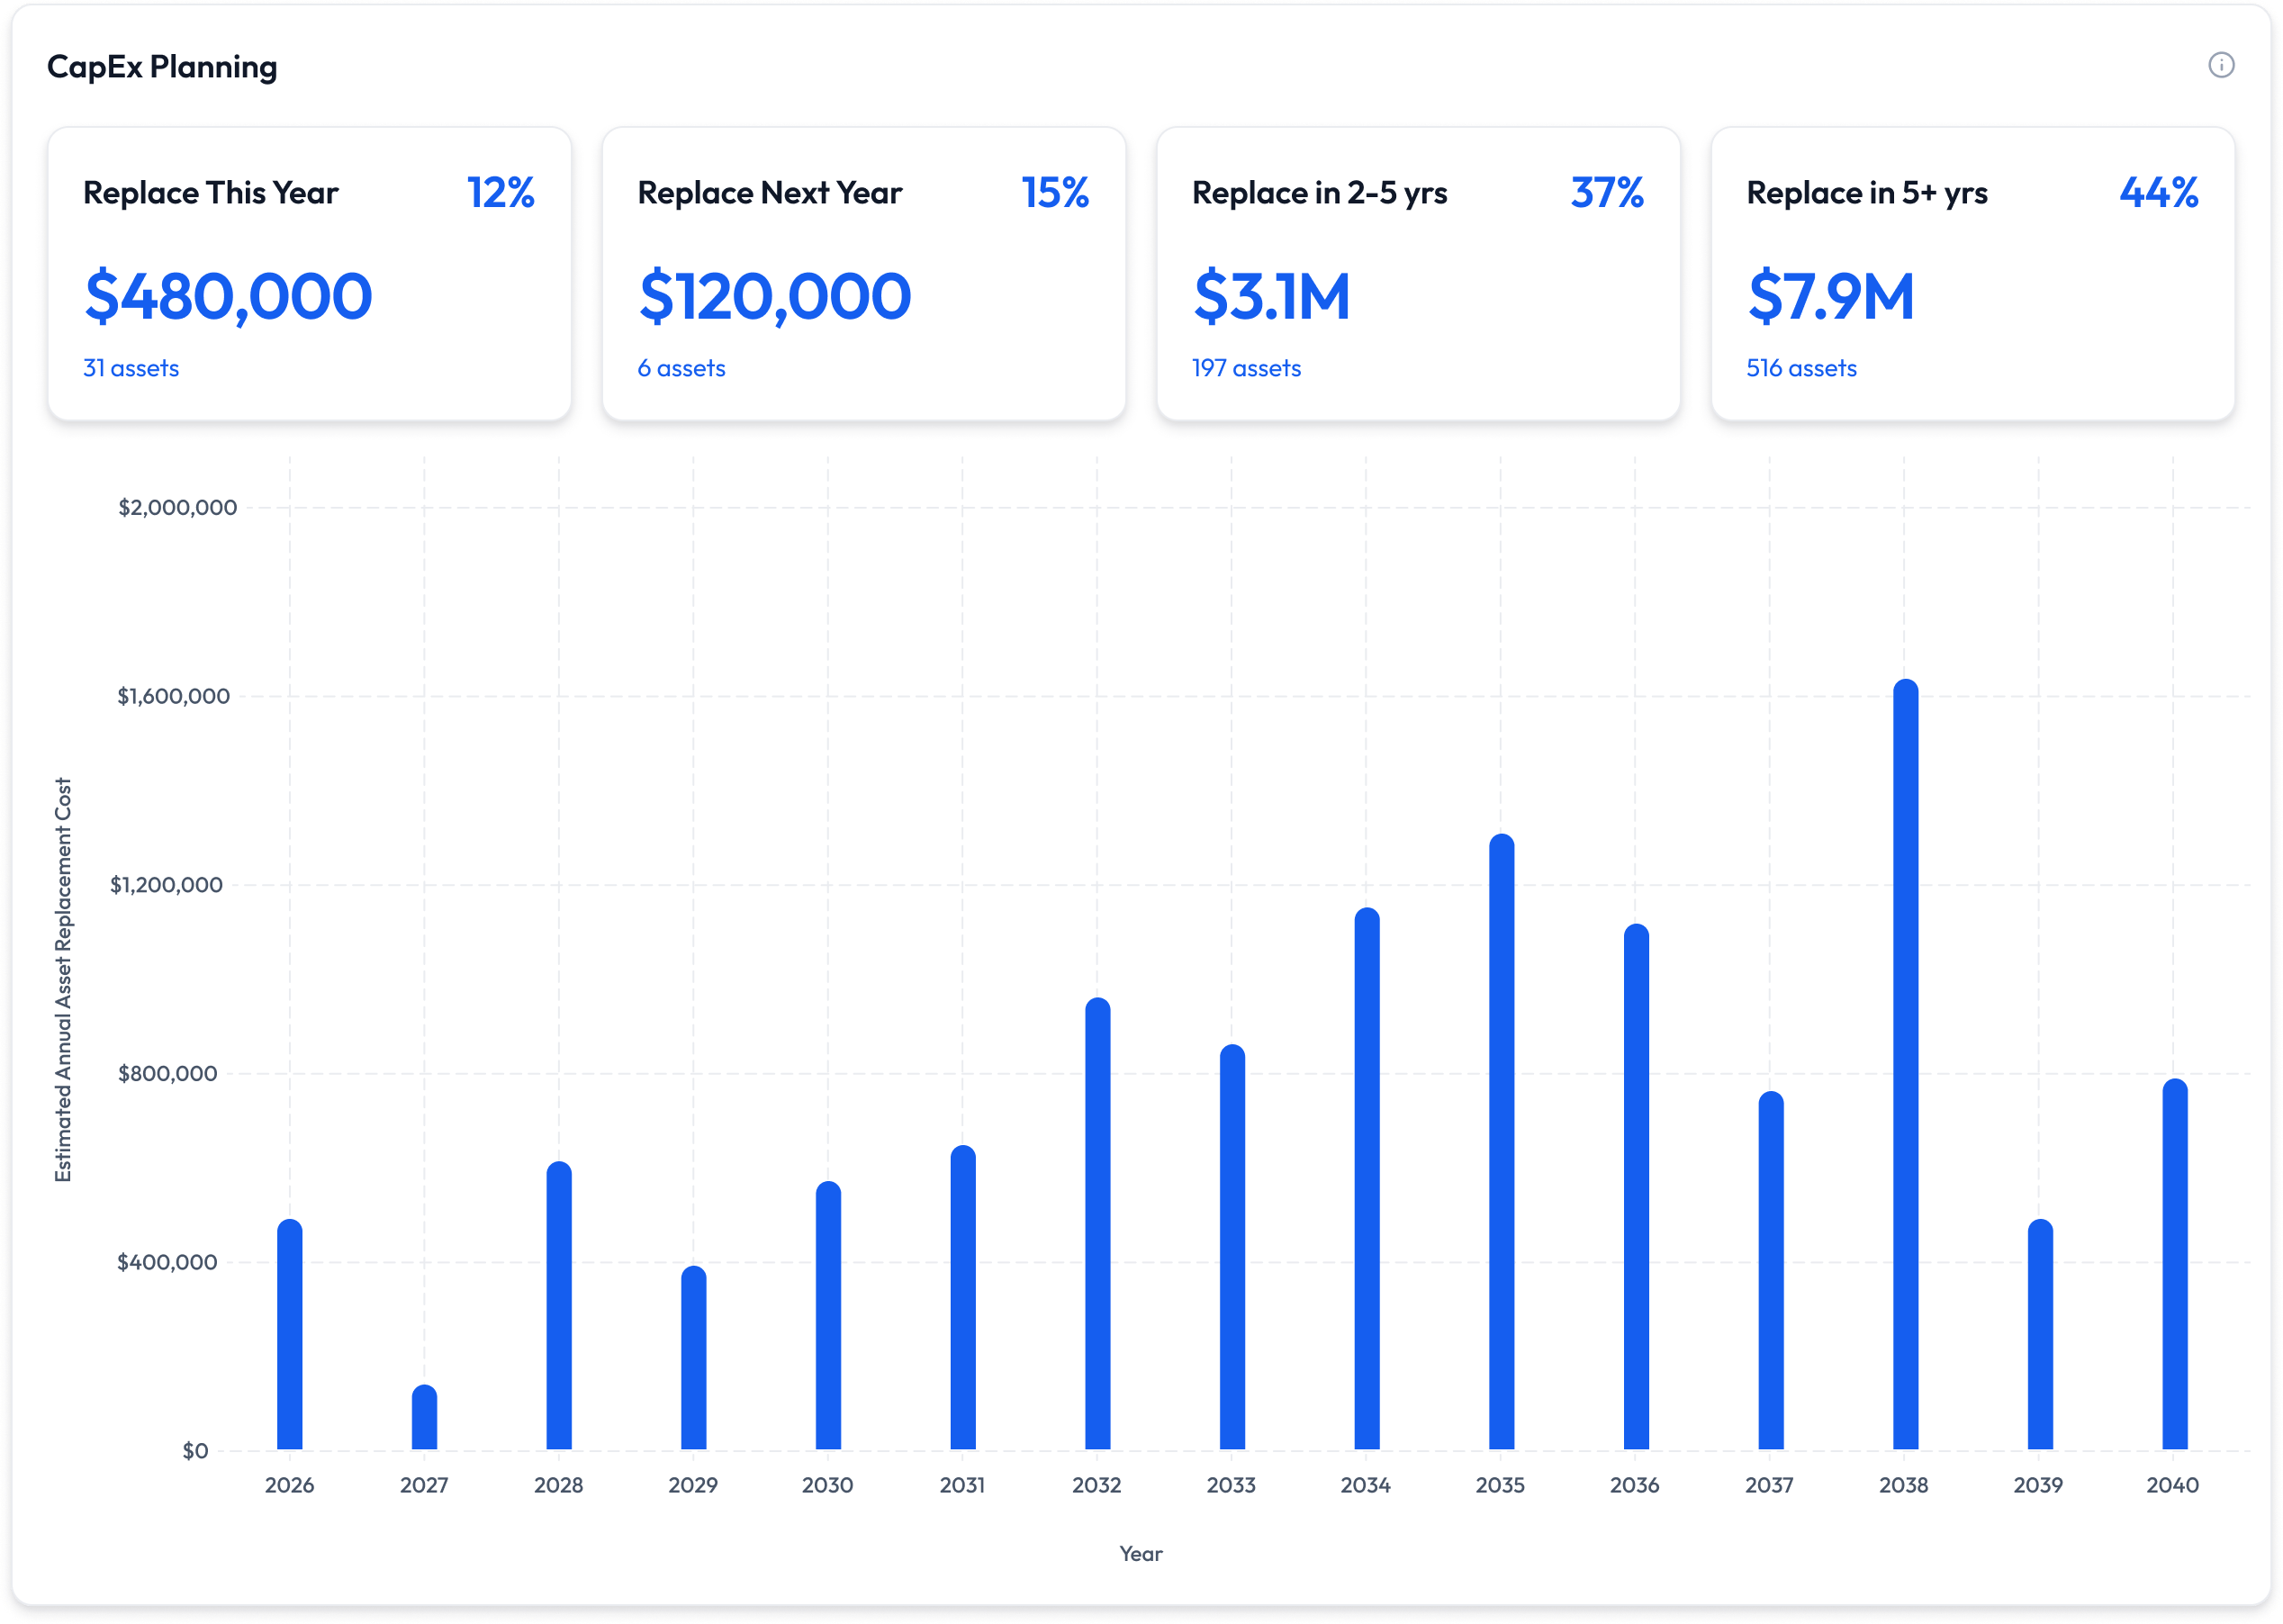Click the 31 assets link
The width and height of the screenshot is (2283, 1624).
point(131,368)
